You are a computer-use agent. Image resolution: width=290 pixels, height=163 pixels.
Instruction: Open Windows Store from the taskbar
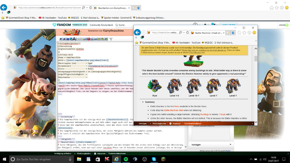(98, 159)
